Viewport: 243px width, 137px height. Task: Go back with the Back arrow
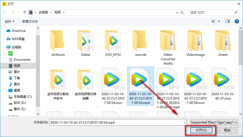pos(5,12)
